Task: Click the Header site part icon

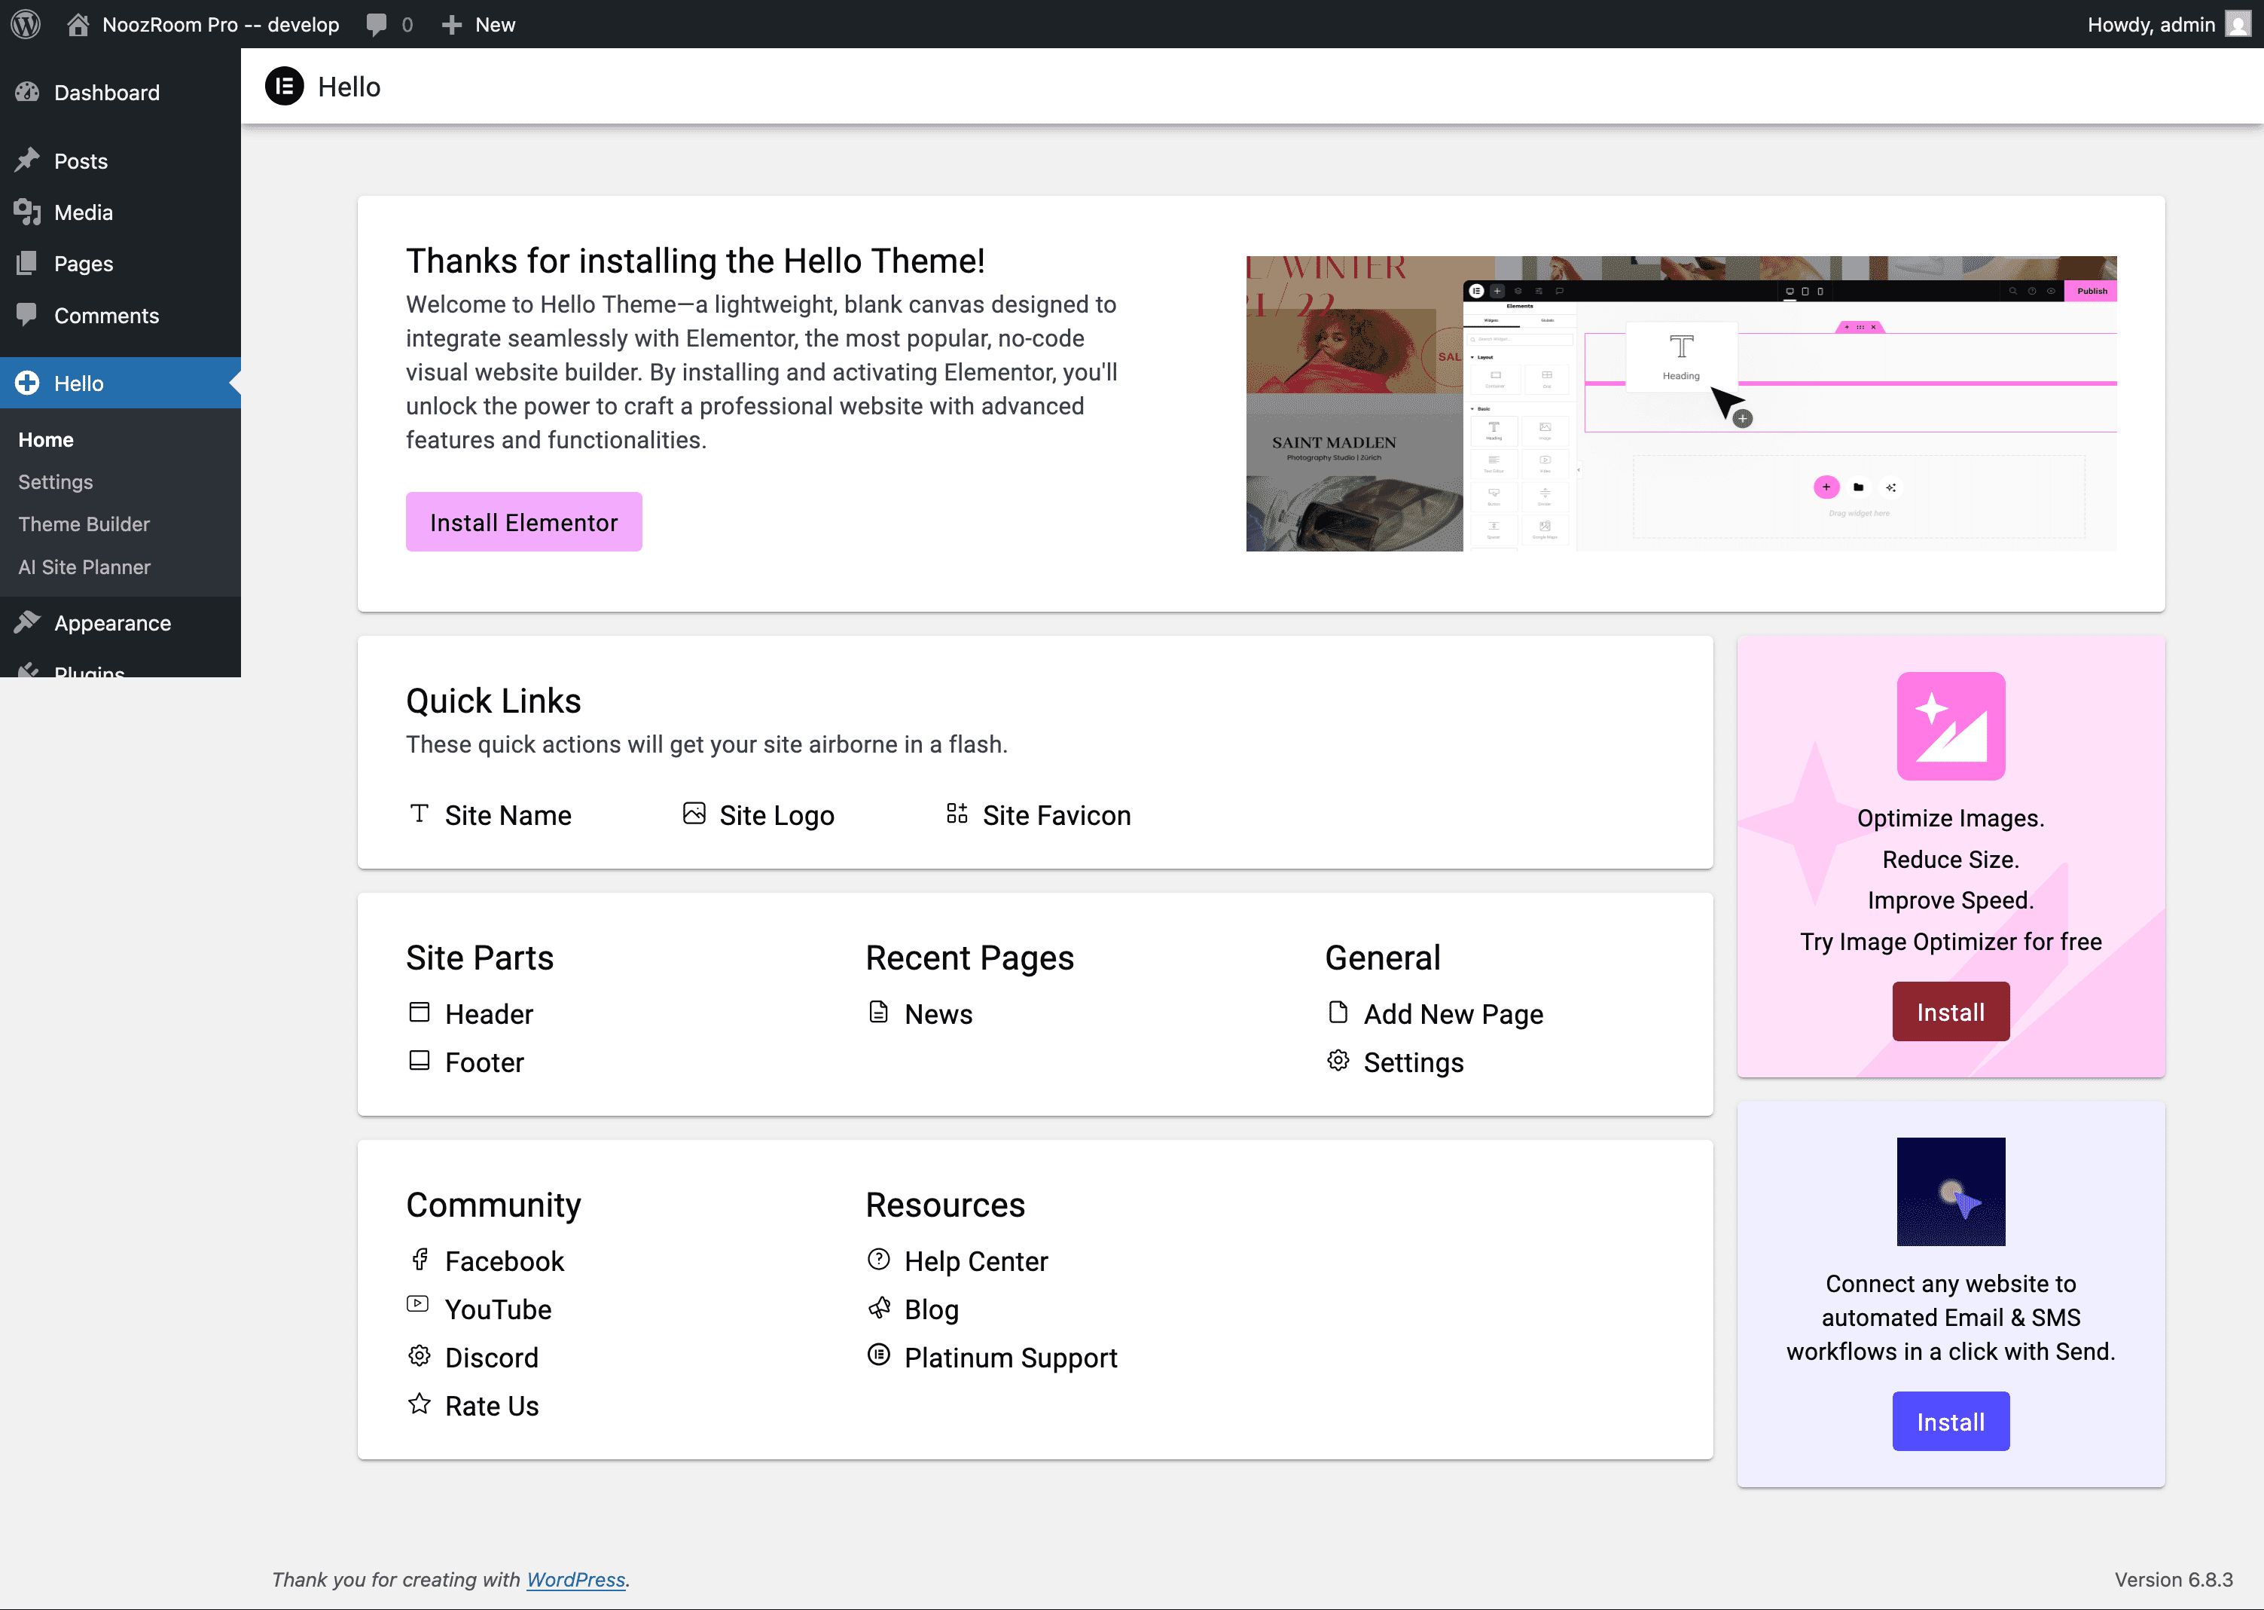Action: click(420, 1013)
